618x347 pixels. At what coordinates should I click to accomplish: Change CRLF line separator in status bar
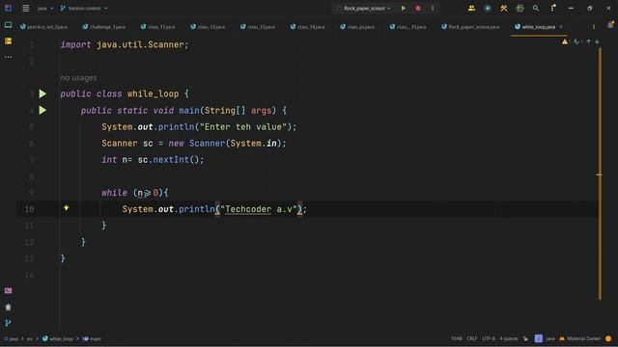[472, 338]
